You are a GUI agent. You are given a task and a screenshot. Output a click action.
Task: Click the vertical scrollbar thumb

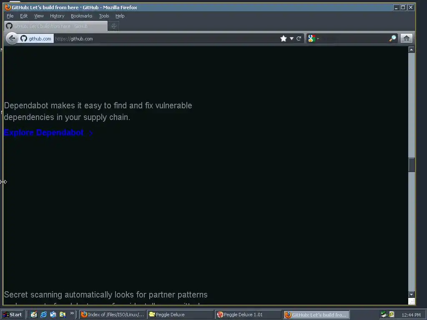coord(412,165)
